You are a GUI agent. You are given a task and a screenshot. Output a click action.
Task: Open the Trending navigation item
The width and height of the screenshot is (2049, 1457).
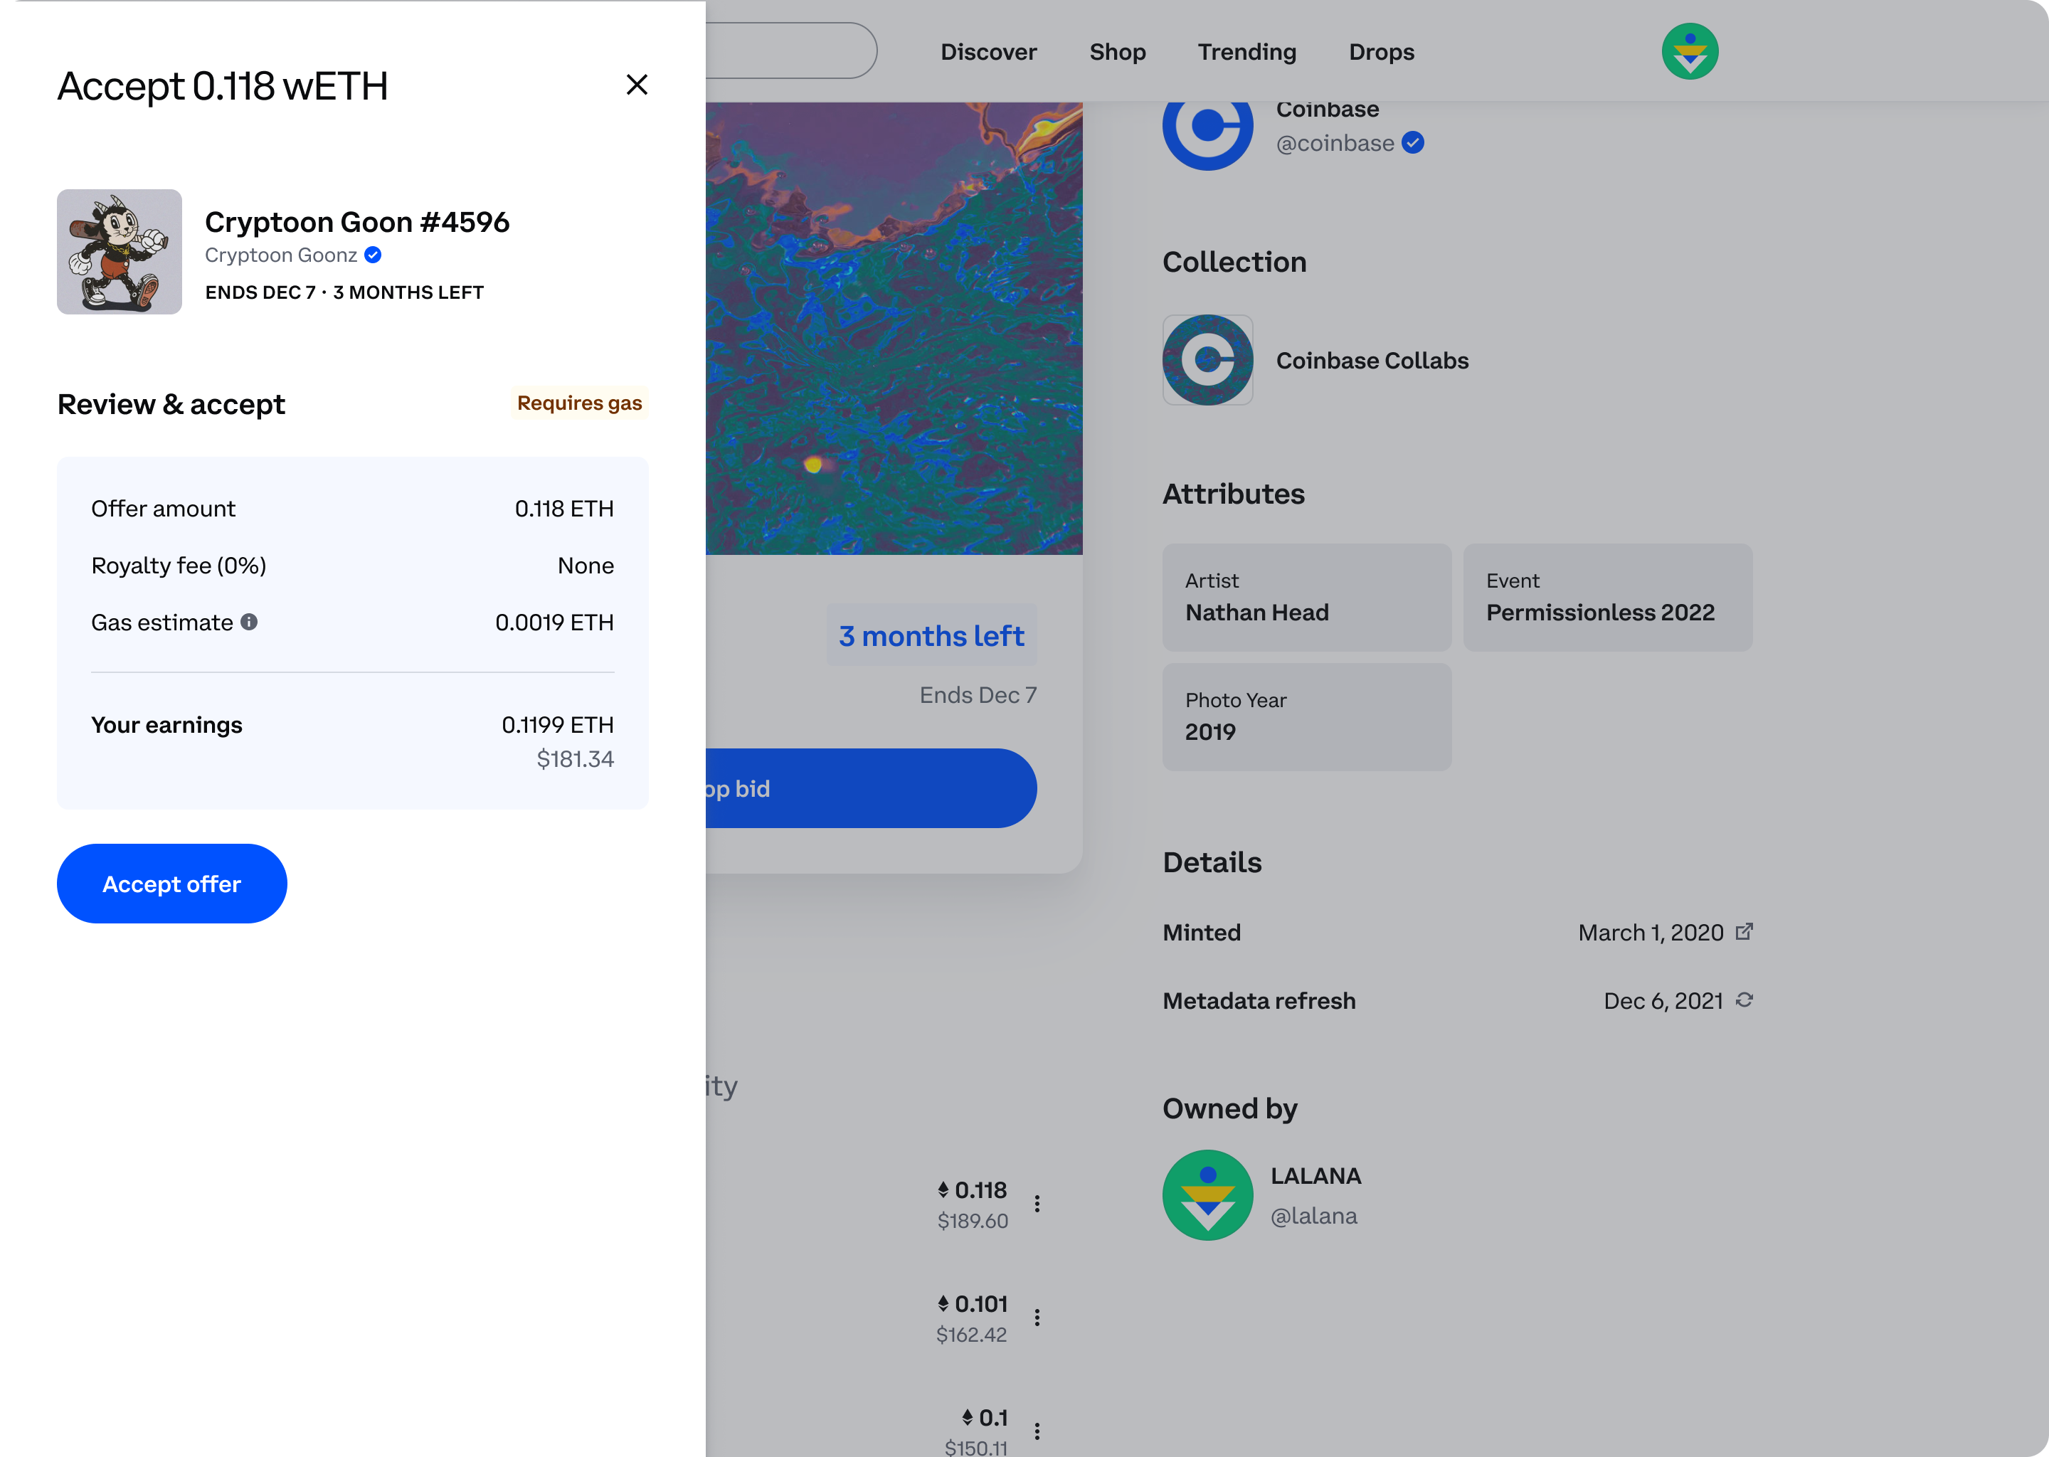point(1246,52)
